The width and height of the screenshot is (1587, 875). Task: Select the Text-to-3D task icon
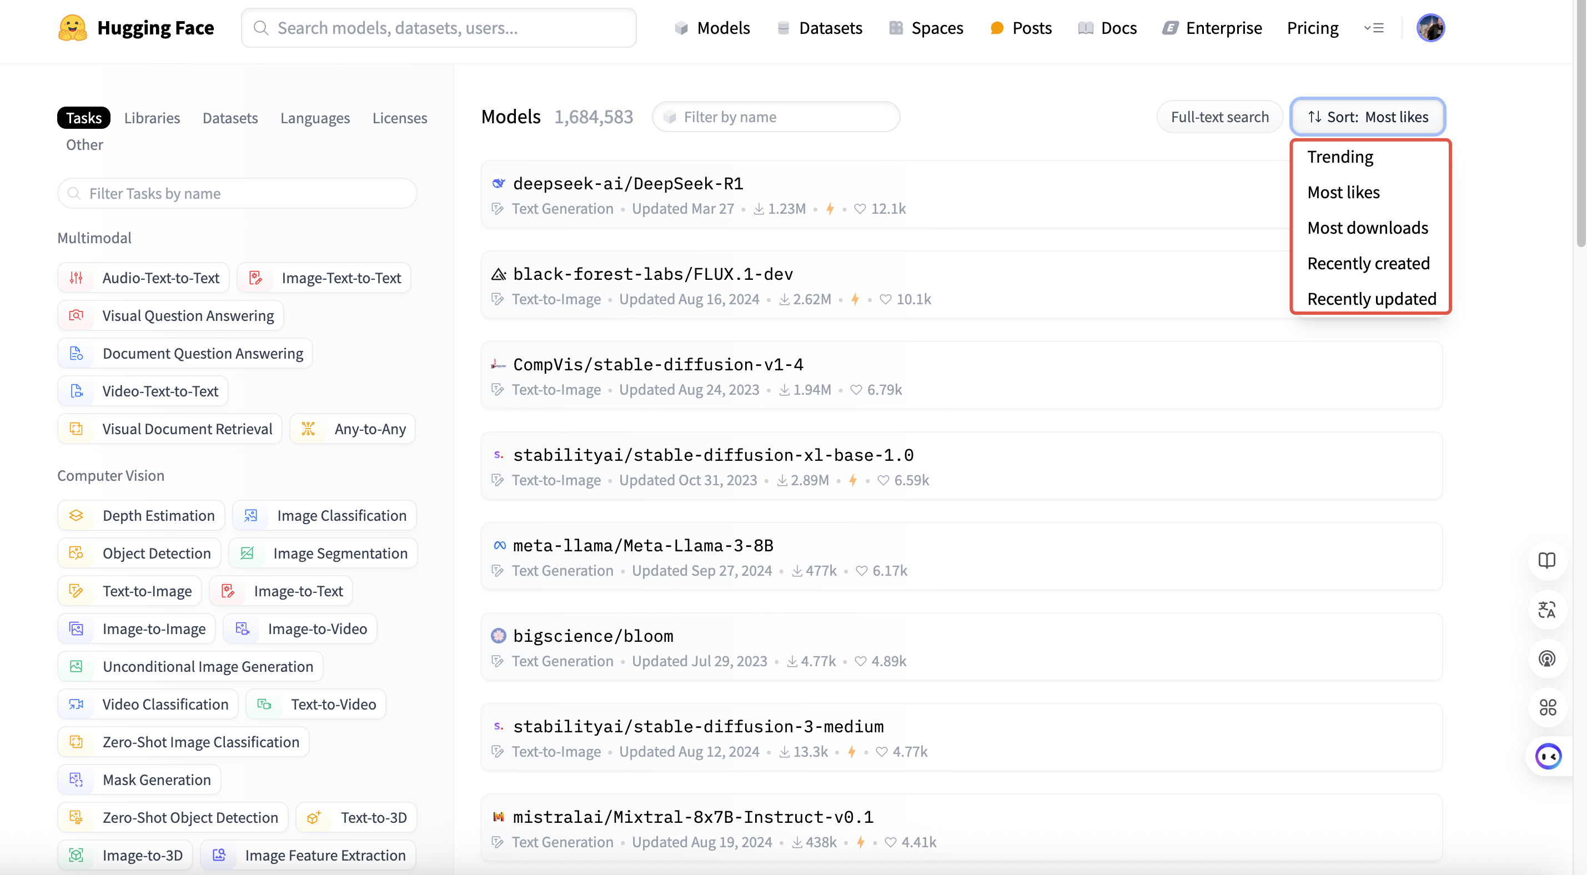(314, 818)
